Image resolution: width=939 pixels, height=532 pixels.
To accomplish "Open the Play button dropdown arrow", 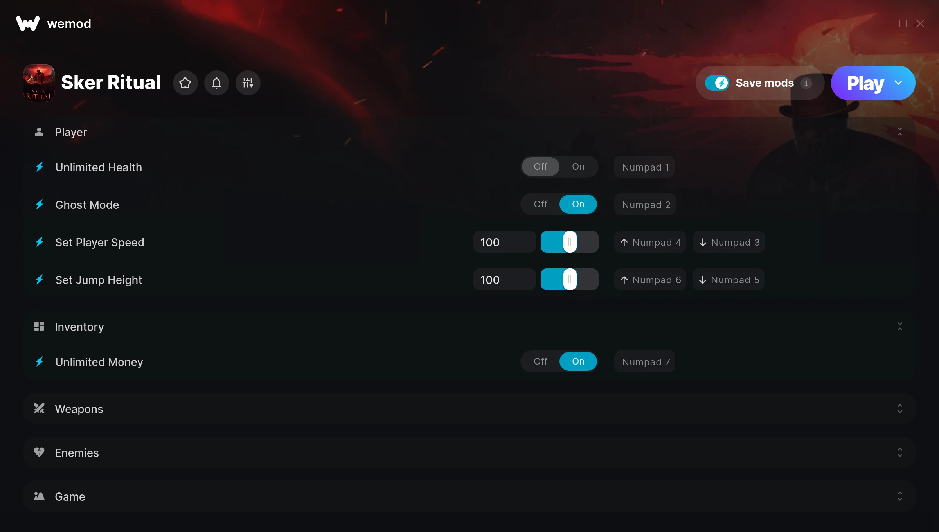I will [x=898, y=83].
